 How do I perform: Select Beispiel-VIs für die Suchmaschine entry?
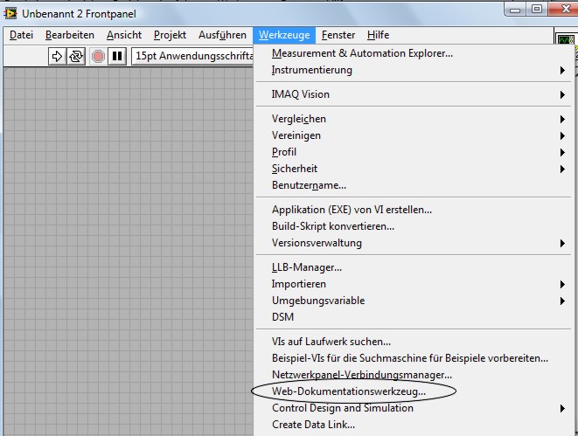coord(414,358)
